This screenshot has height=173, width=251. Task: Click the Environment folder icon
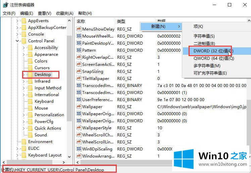[x=24, y=142]
